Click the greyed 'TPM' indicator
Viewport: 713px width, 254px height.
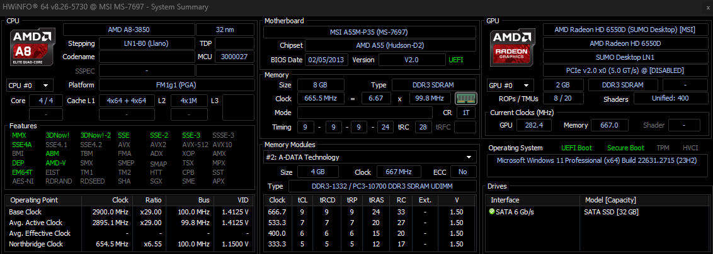pos(663,148)
